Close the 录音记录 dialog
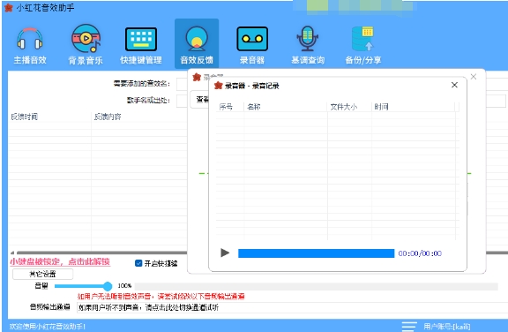The height and width of the screenshot is (332, 508). click(x=454, y=85)
